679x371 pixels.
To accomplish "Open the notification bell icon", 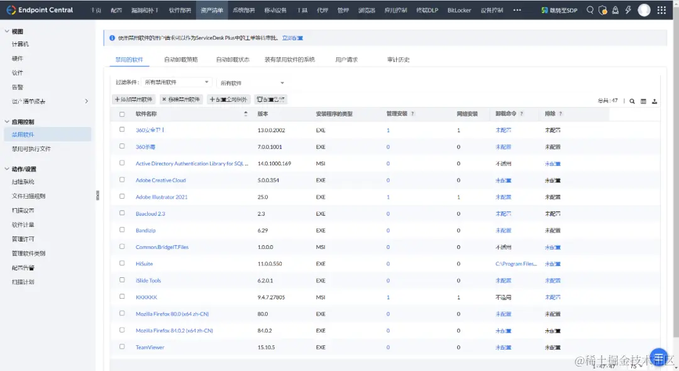I will click(x=616, y=10).
